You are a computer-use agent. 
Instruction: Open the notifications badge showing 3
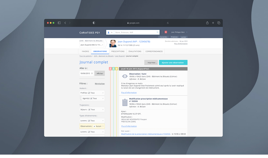tap(166, 32)
